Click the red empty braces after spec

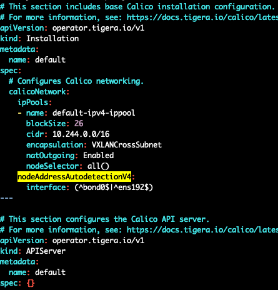(x=31, y=283)
